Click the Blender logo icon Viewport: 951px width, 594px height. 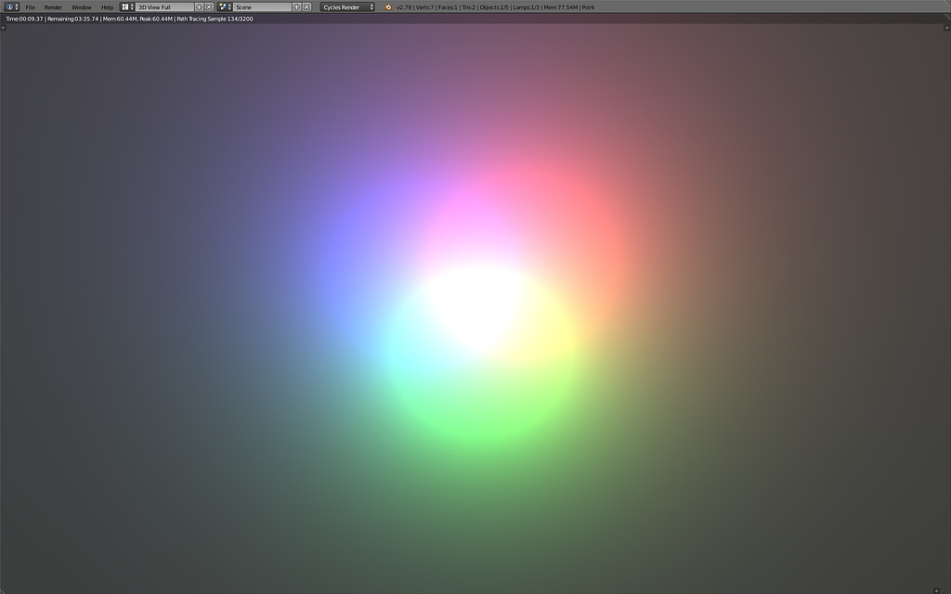(x=388, y=7)
